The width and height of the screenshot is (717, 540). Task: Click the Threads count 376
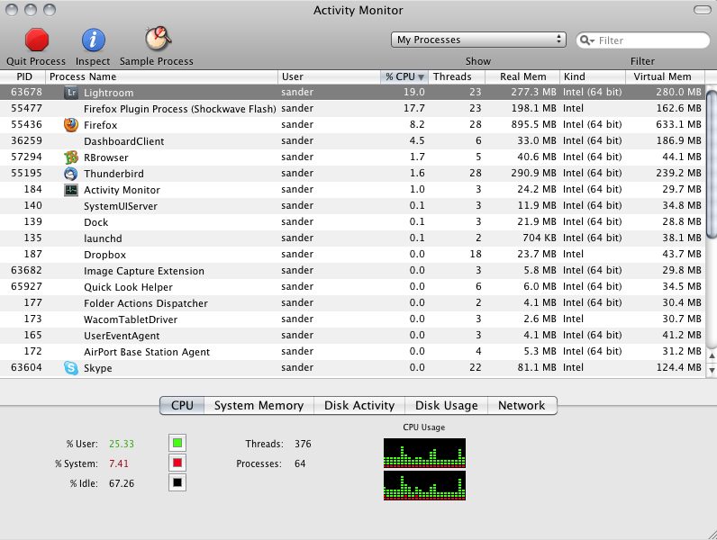(303, 444)
